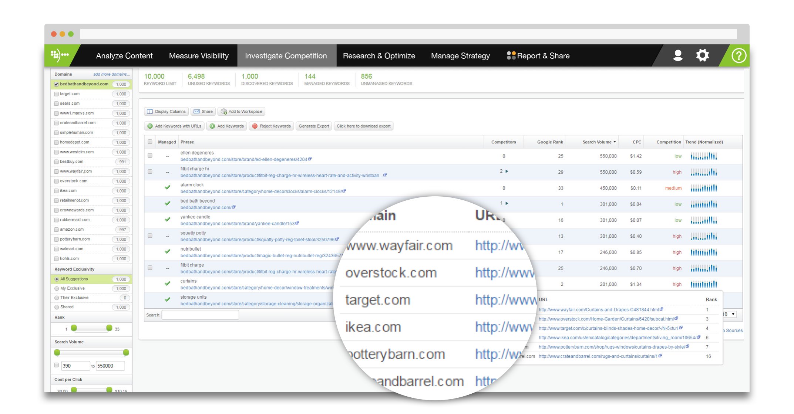Open external link icon for ellen degeneres URL
This screenshot has width=794, height=414.
pyautogui.click(x=310, y=159)
